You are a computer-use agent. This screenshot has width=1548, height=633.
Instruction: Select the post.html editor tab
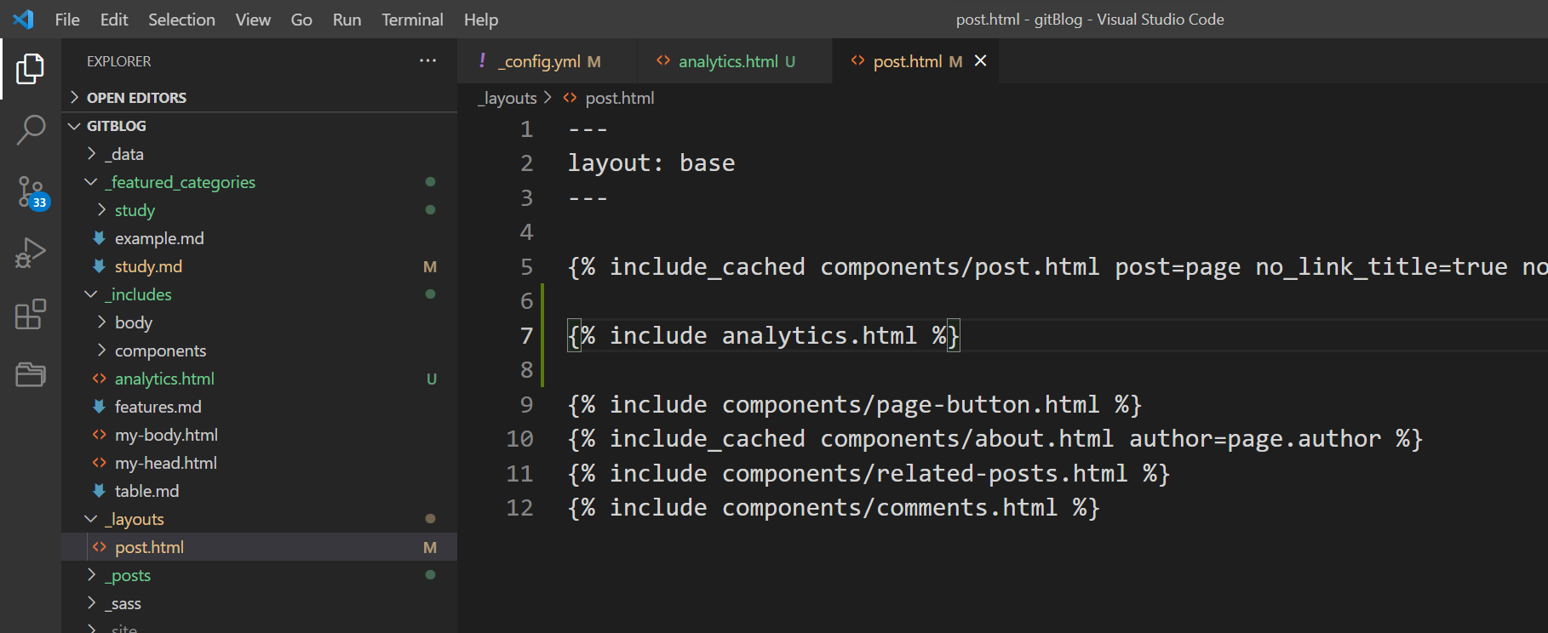tap(915, 60)
